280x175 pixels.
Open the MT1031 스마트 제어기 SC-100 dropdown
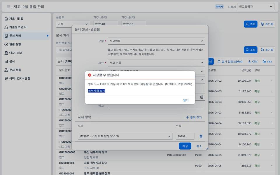point(125,136)
